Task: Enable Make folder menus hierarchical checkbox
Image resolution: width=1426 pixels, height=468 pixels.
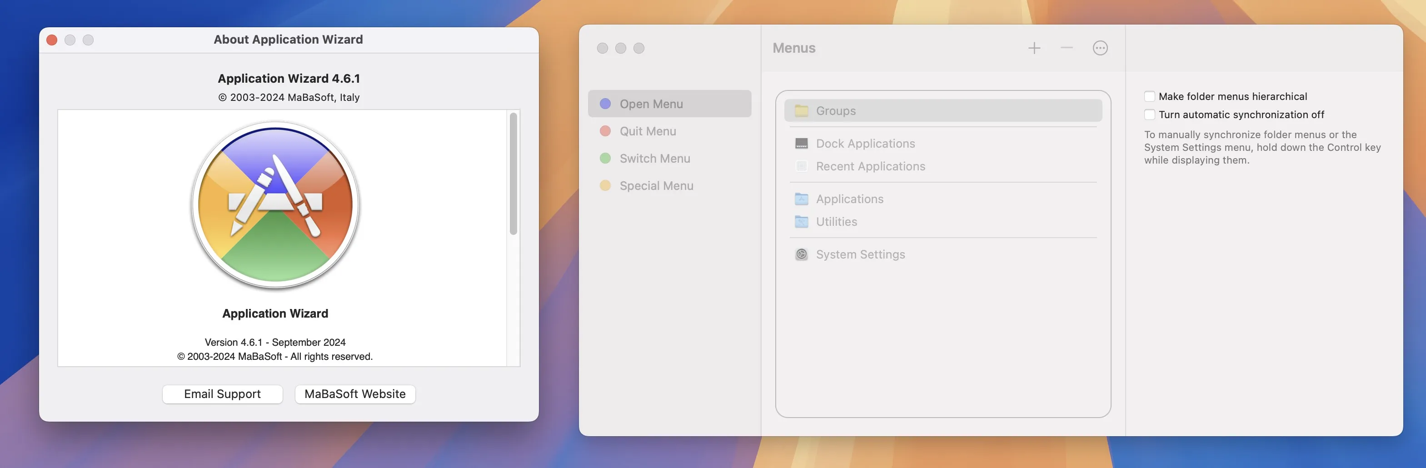Action: 1149,96
